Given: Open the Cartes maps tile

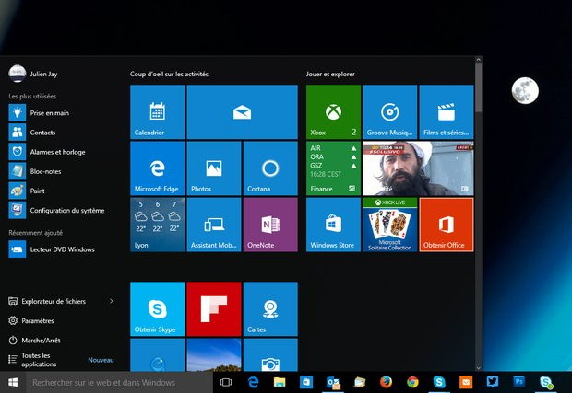Looking at the screenshot, I should (270, 309).
